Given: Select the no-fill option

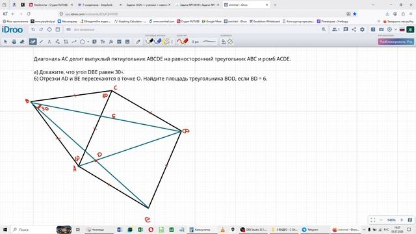Looking at the screenshot, I should coord(230,42).
